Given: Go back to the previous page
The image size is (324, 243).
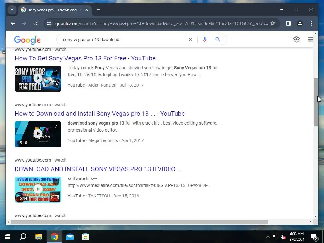Looking at the screenshot, I should (x=13, y=23).
